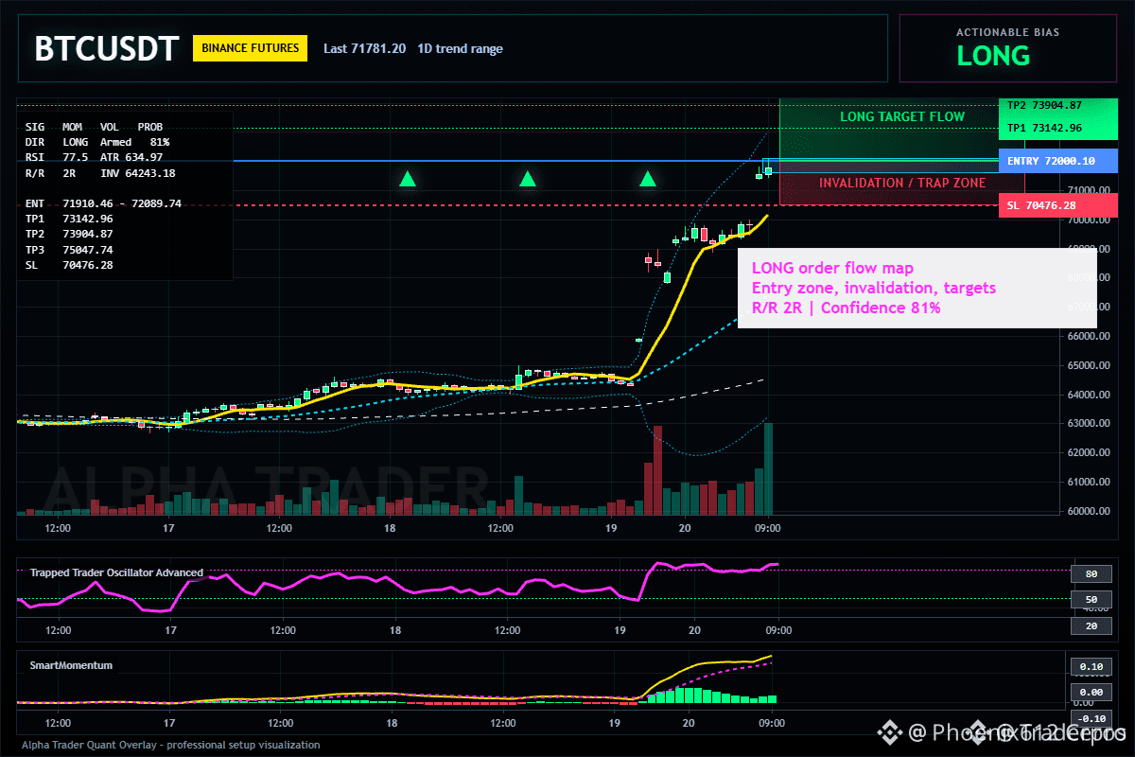This screenshot has width=1135, height=757.
Task: Click the INVALIDATION / TRAP ZONE label
Action: click(x=902, y=183)
